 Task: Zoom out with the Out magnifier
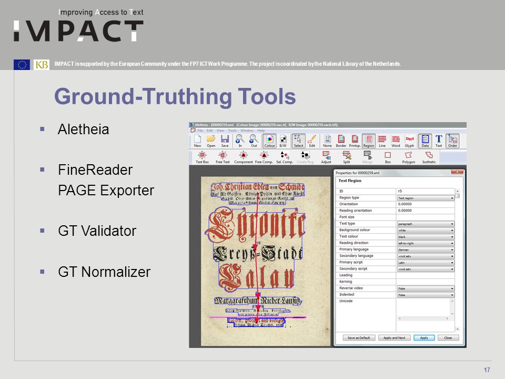point(254,141)
